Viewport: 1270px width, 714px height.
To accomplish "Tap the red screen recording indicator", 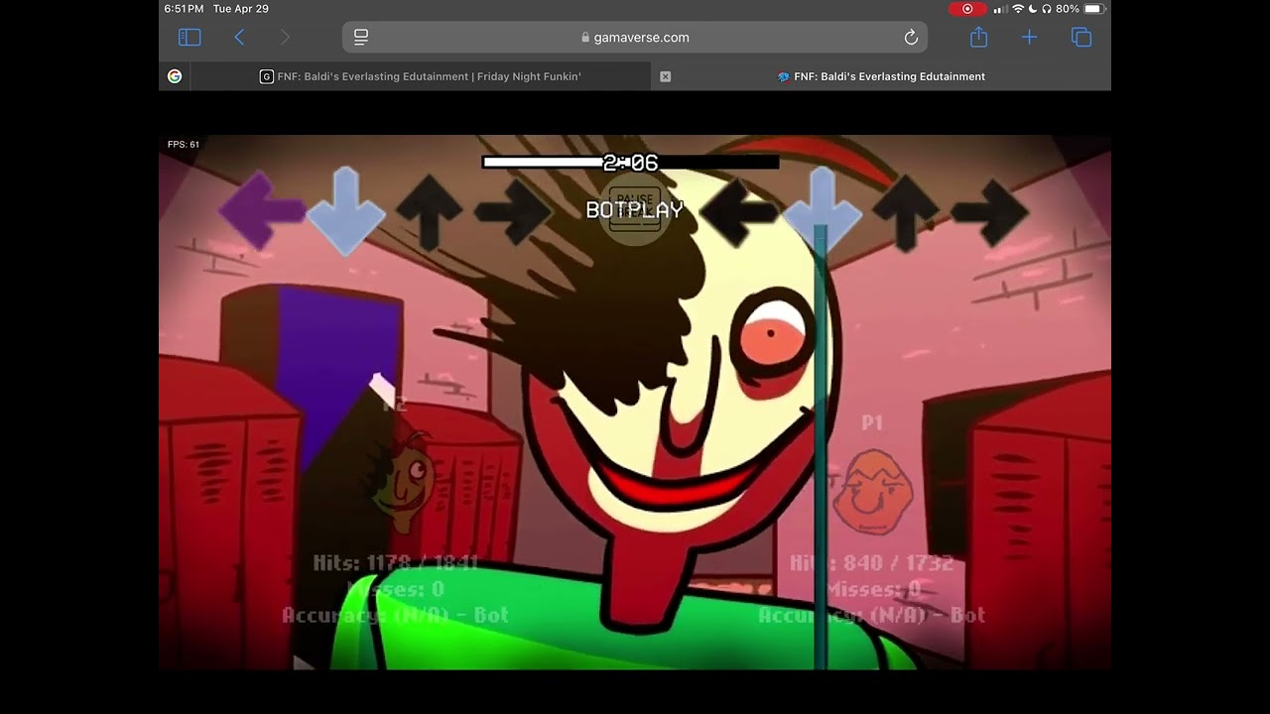I will 967,9.
